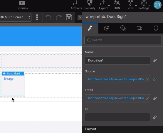163x133 pixels.
Task: Collapse the properties panel with double chevron
Action: click(80, 17)
